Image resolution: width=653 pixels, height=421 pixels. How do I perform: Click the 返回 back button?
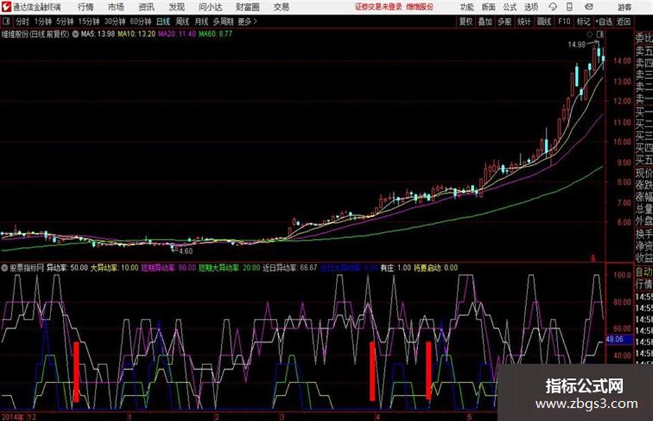[x=623, y=21]
